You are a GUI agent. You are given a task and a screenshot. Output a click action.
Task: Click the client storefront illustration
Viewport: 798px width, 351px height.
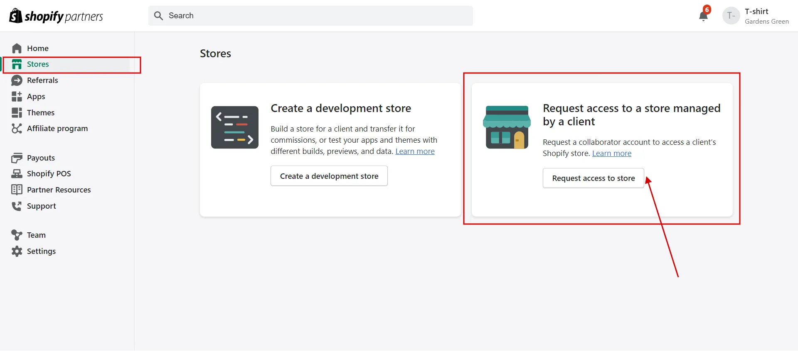[507, 127]
